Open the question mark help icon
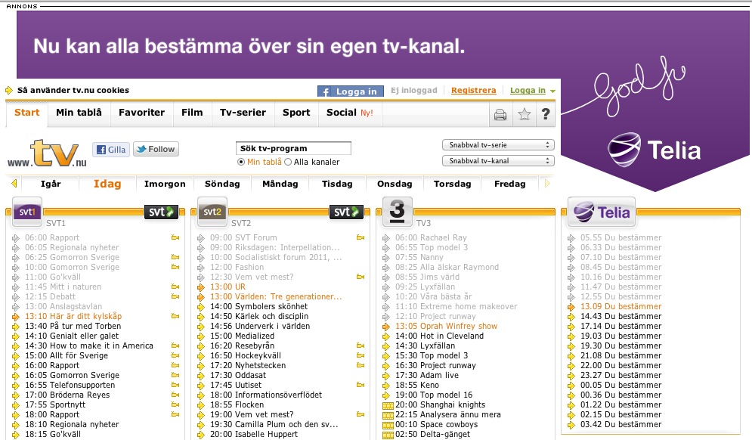The image size is (752, 440). coord(546,114)
